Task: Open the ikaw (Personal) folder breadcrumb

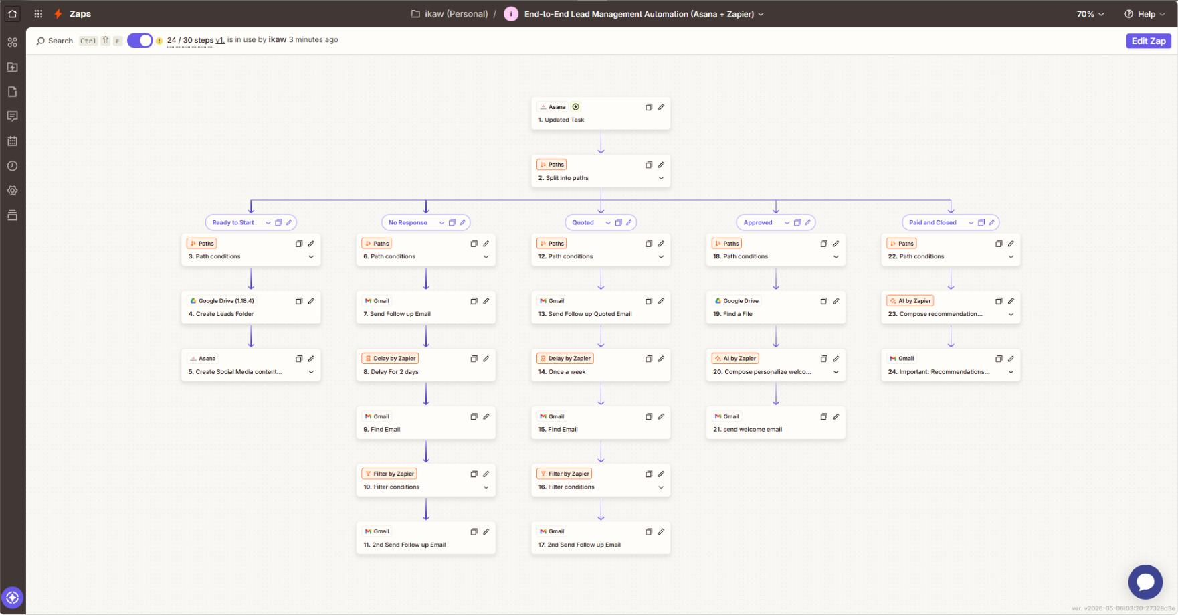Action: coord(450,14)
